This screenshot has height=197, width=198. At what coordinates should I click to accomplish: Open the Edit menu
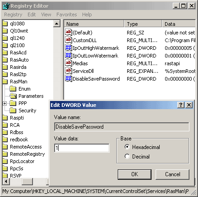point(32,14)
